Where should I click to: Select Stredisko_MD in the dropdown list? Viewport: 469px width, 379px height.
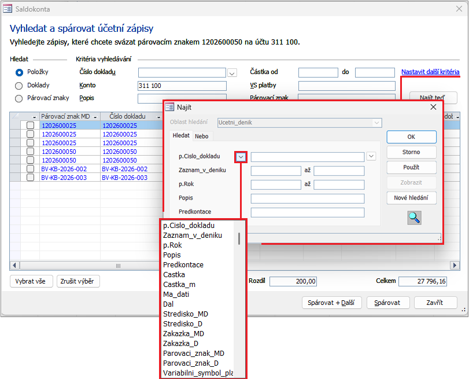pos(186,314)
